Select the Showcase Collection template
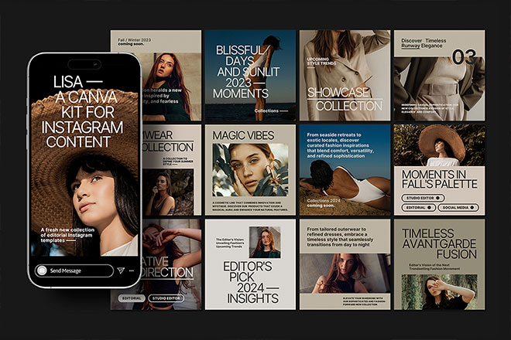511x340 pixels. pos(345,76)
